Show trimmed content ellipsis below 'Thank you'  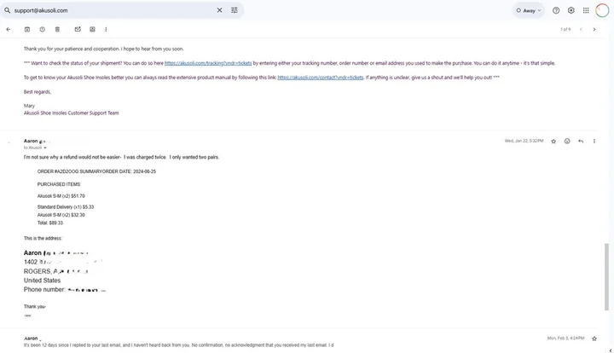tap(27, 315)
